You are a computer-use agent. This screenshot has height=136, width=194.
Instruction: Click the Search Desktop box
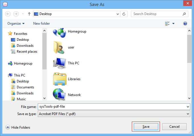click(160, 14)
